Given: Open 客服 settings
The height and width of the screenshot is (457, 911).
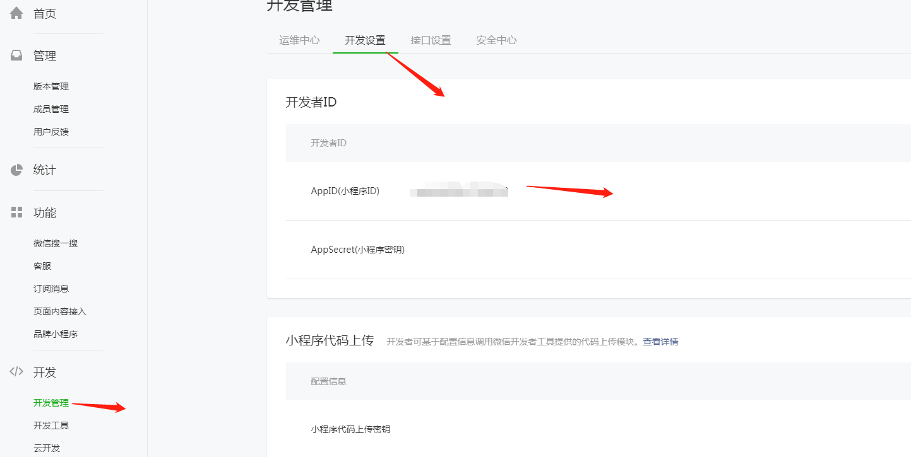Looking at the screenshot, I should (x=42, y=266).
